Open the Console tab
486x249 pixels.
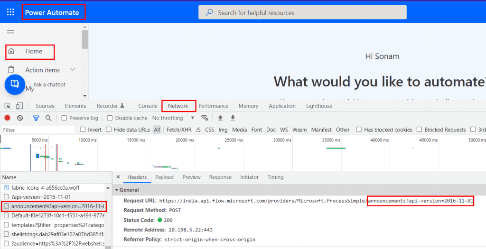click(148, 106)
